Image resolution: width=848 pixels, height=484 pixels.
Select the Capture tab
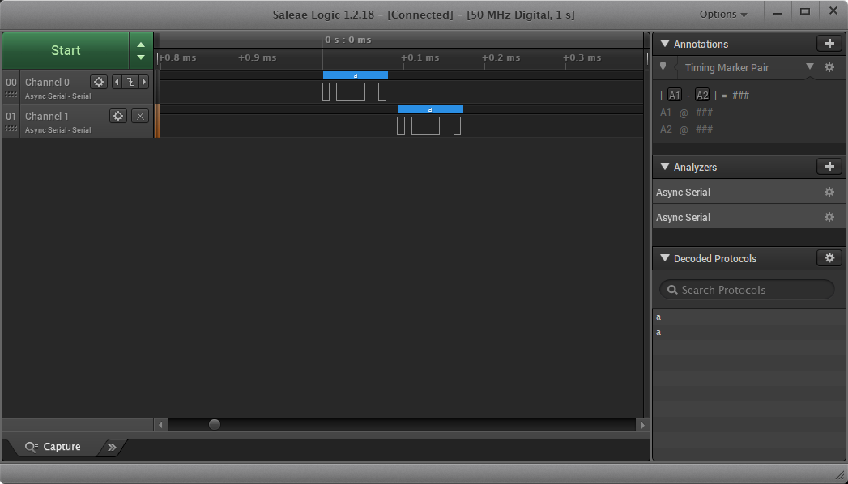(53, 447)
